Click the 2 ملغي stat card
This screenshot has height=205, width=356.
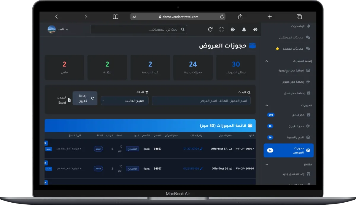coord(64,67)
